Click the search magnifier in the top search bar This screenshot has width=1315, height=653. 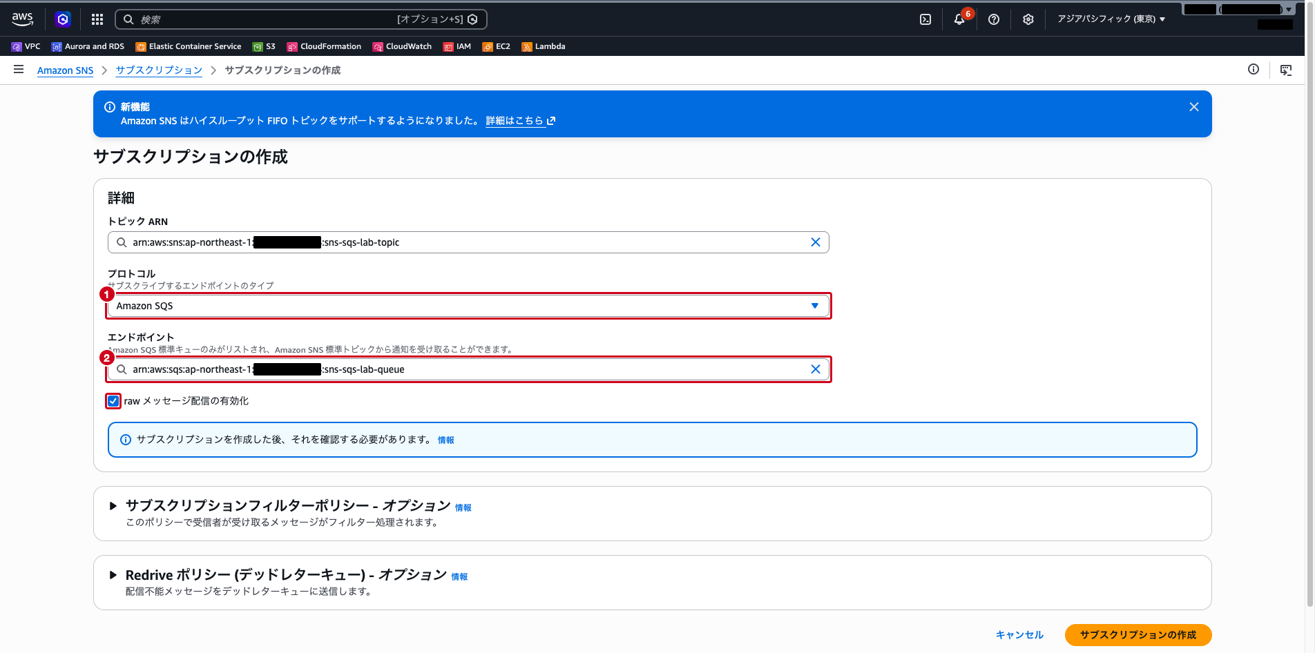tap(128, 19)
